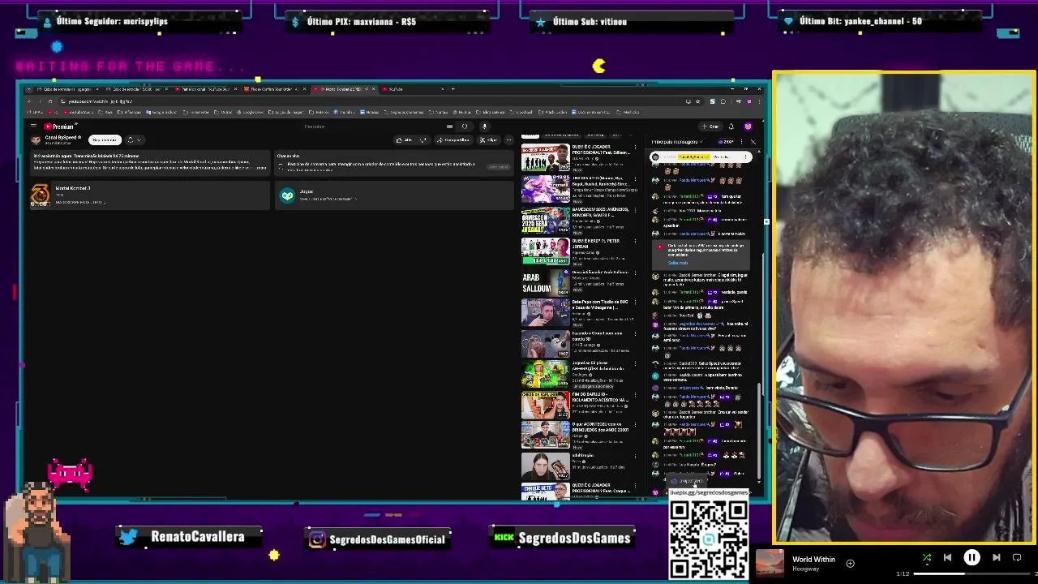Create a clip with Clipe button
Screen dimensions: 1038x584
(487, 140)
